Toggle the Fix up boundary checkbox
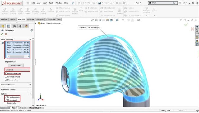The height and width of the screenshot is (113, 199). [6, 97]
